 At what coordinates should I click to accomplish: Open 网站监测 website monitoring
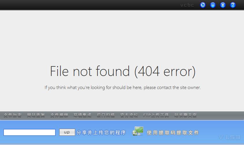(36, 115)
